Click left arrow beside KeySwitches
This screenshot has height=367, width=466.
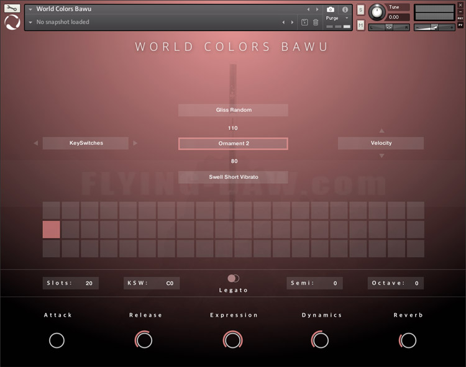click(x=35, y=143)
